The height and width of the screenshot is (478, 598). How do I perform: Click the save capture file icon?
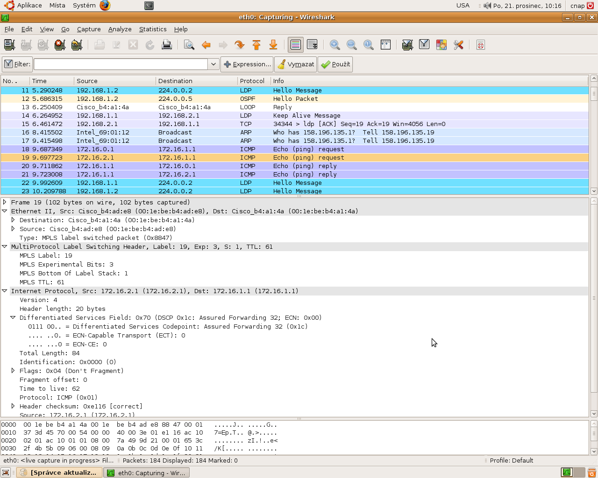point(116,45)
